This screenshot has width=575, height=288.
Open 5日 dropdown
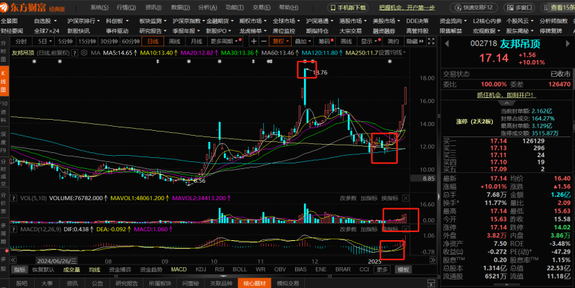44,42
